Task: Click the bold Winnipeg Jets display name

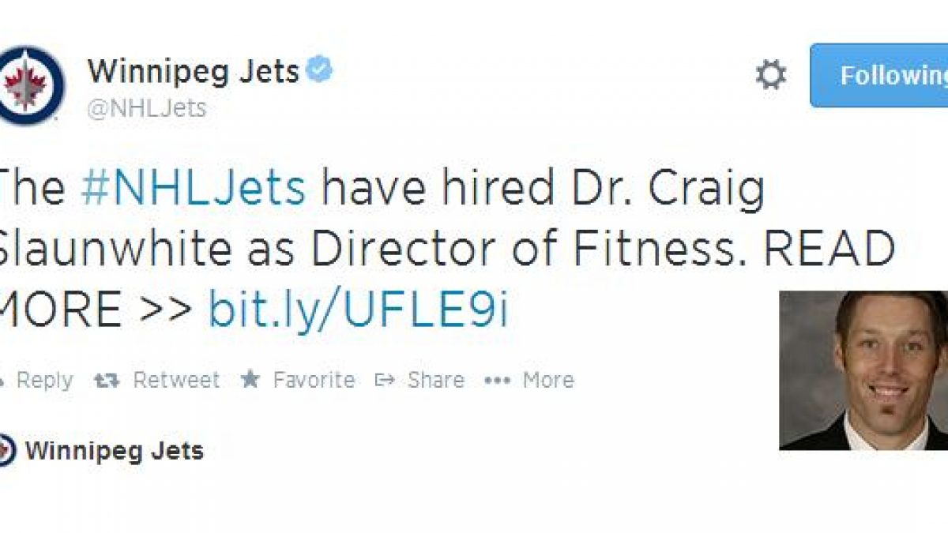Action: (x=194, y=72)
